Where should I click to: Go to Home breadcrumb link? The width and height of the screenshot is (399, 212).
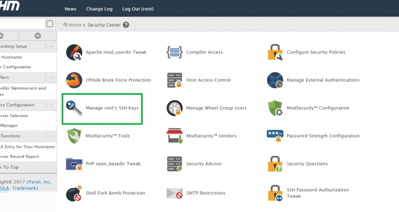click(75, 25)
